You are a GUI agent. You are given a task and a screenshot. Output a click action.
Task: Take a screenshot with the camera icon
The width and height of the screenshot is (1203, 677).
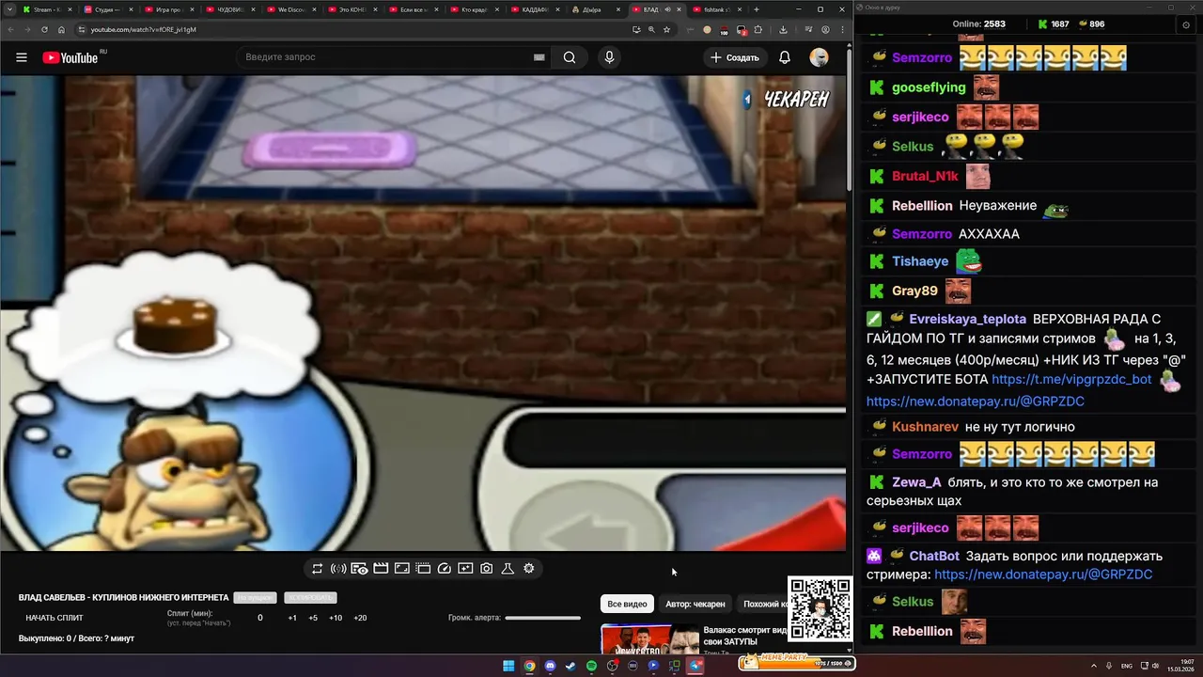pos(487,569)
